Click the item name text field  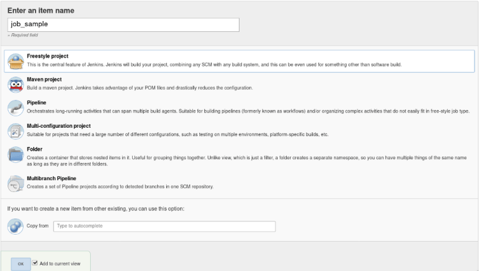pyautogui.click(x=123, y=24)
